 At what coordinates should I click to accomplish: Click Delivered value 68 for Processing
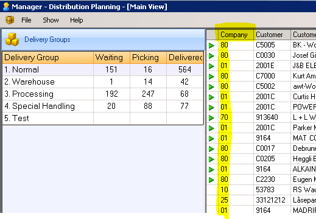point(185,94)
